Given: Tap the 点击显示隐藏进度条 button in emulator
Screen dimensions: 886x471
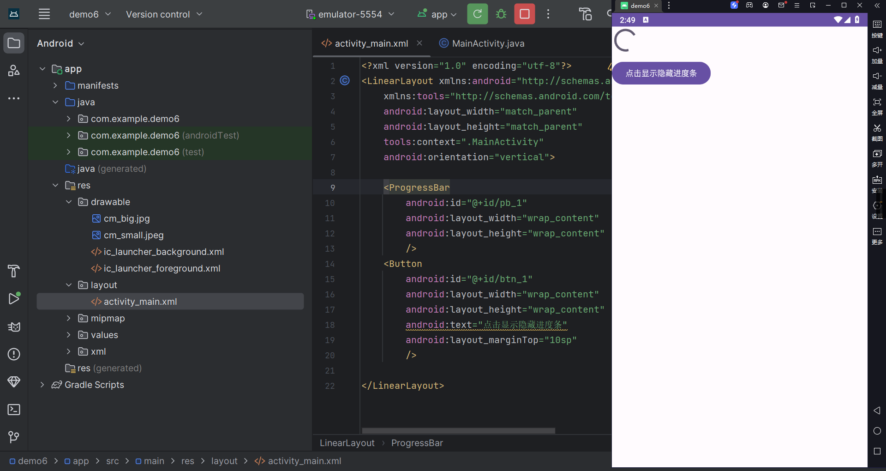Looking at the screenshot, I should (x=661, y=73).
